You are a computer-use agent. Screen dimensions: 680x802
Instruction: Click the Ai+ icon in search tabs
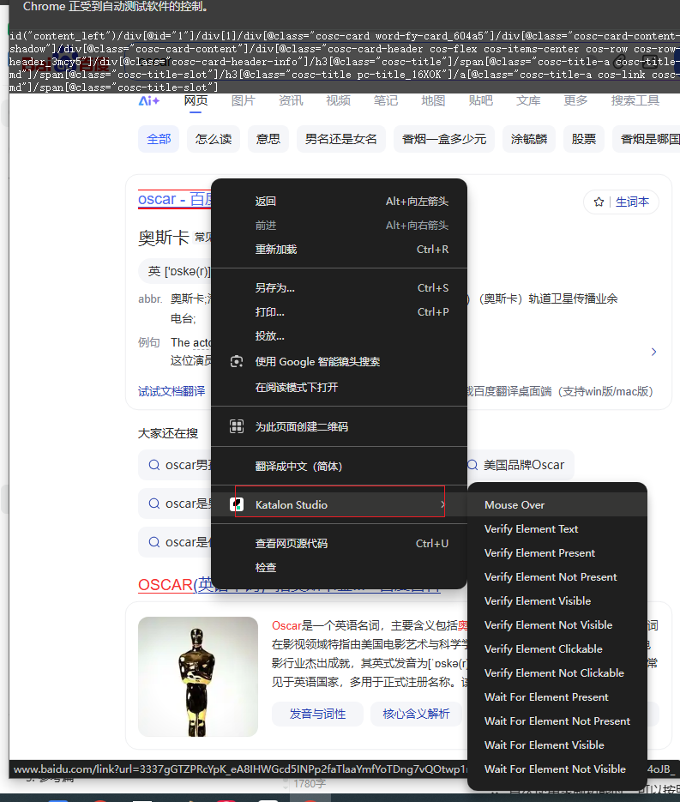click(149, 100)
